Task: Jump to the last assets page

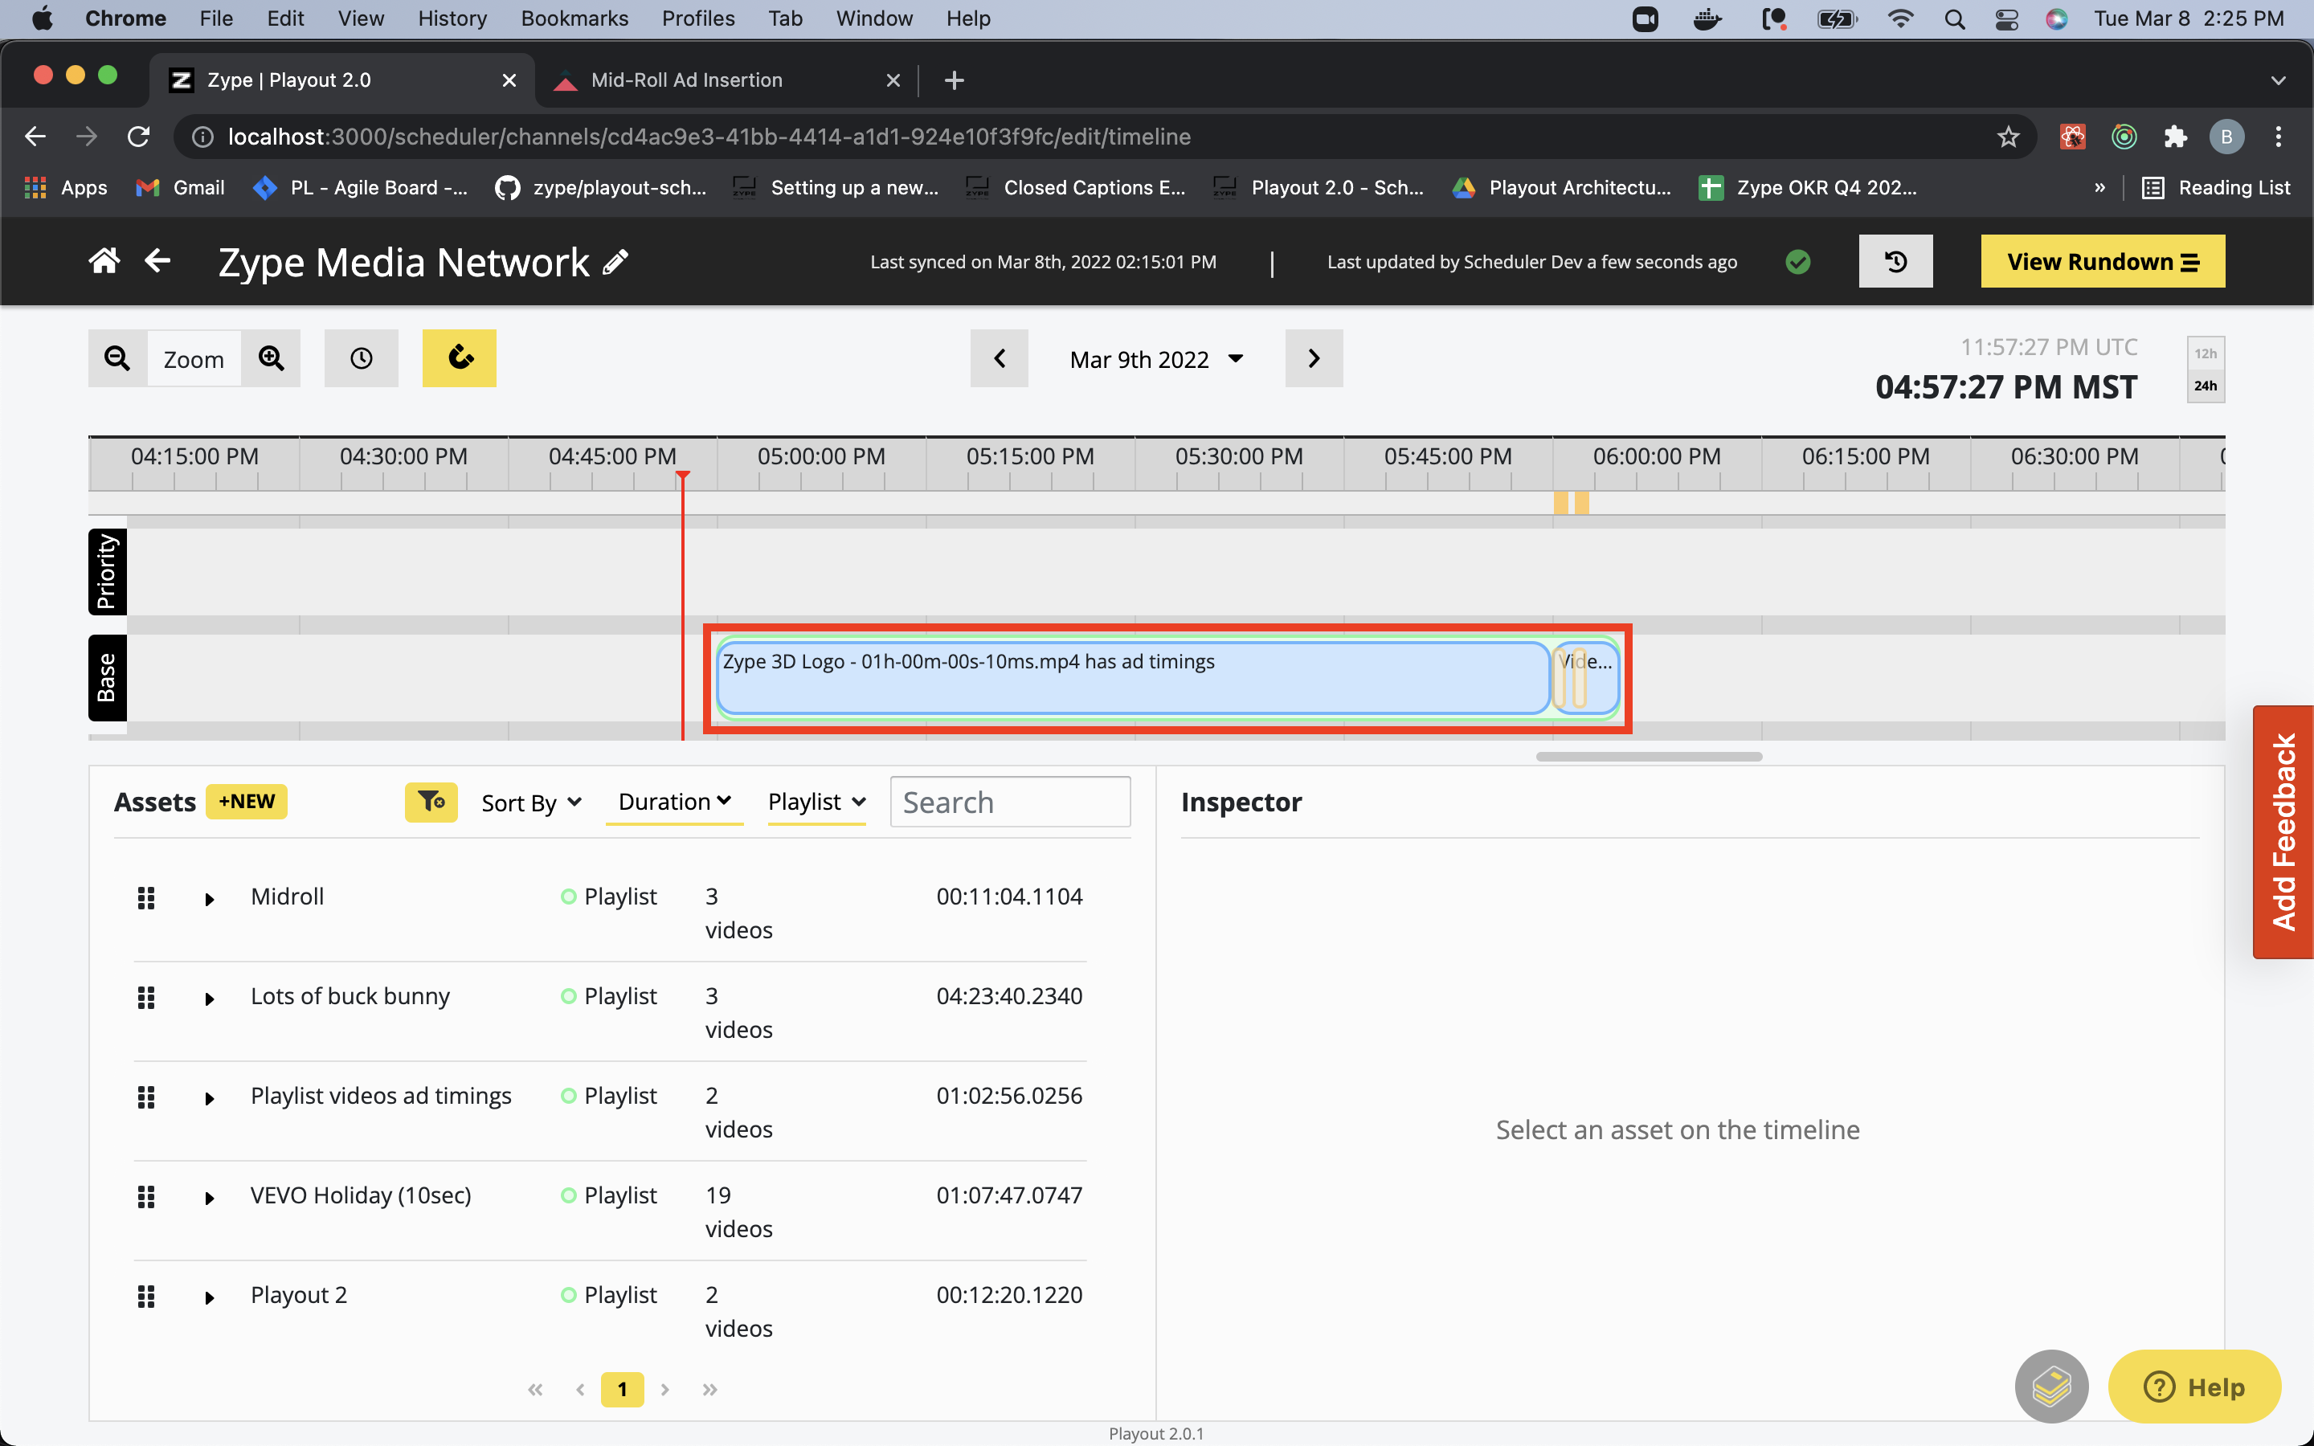Action: (x=709, y=1390)
